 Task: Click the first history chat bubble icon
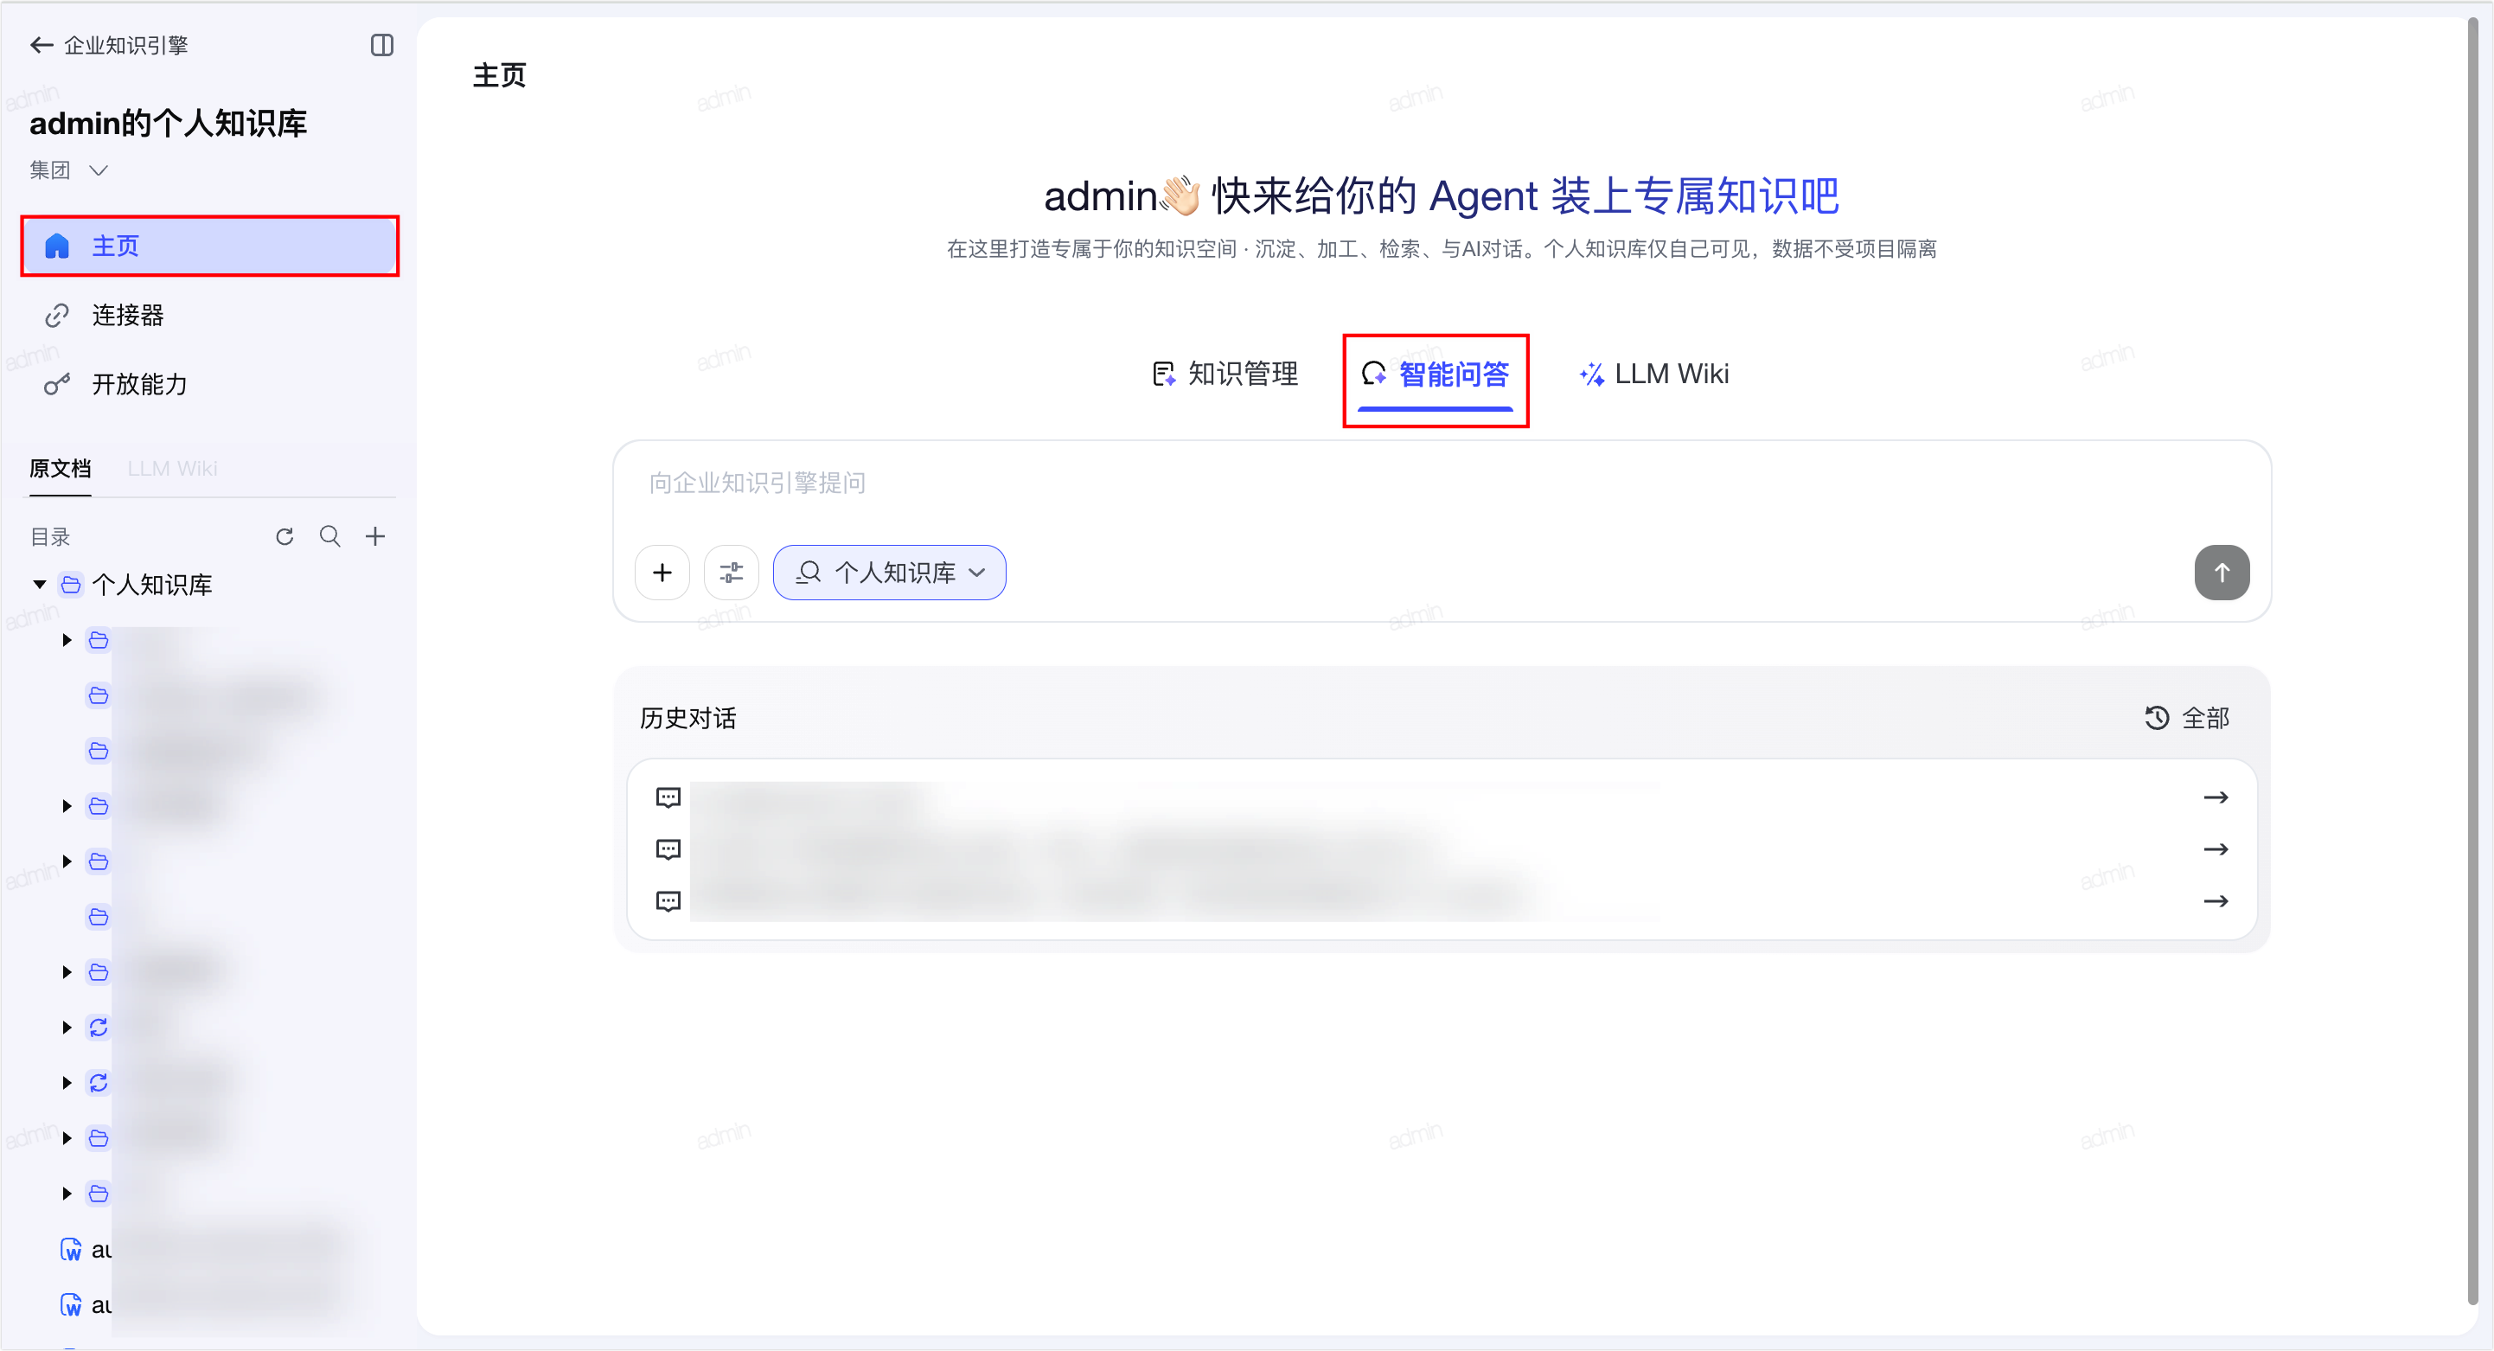pos(668,797)
